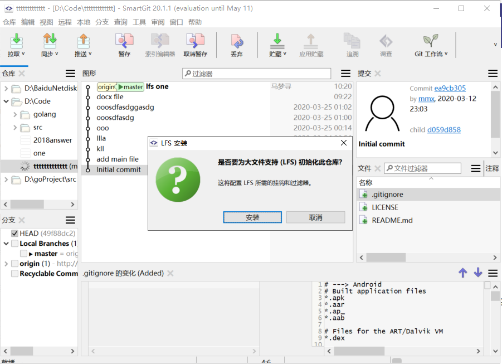The image size is (502, 364).
Task: Expand the D:\BaiduNetdisk repository group
Action: tap(6, 88)
